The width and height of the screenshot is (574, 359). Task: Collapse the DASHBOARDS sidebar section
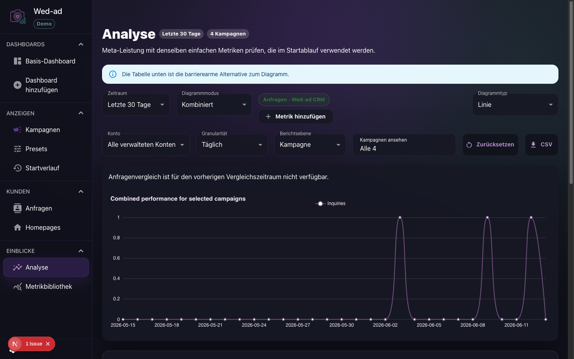81,44
